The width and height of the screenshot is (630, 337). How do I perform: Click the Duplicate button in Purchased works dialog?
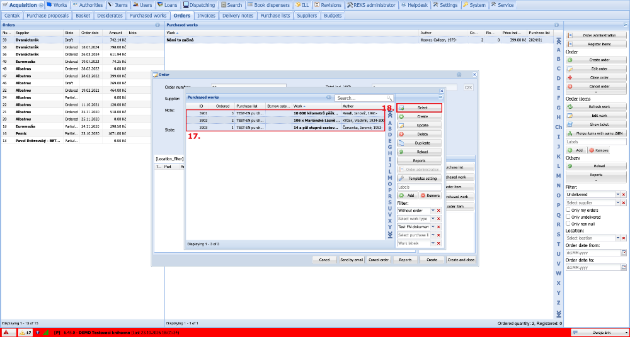tap(419, 143)
